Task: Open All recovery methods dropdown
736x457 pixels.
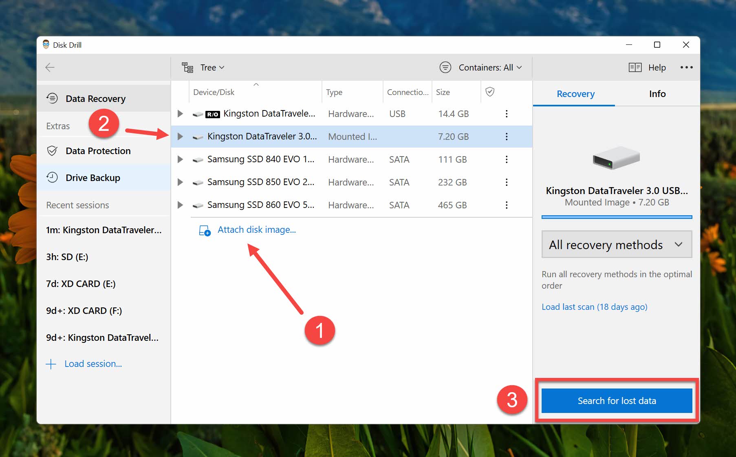Action: (x=617, y=245)
